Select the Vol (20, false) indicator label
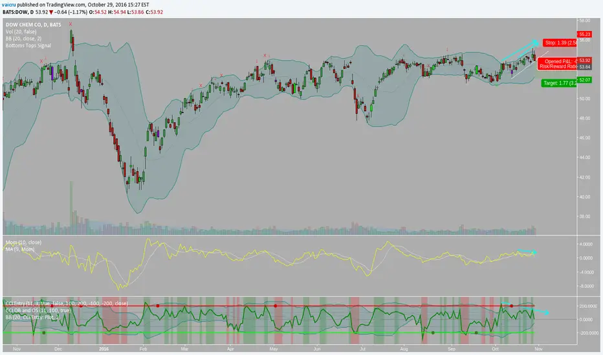The width and height of the screenshot is (603, 355). click(x=21, y=32)
